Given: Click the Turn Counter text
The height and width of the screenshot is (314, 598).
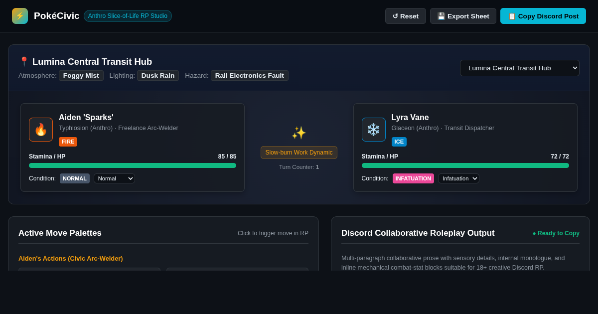Looking at the screenshot, I should click(299, 167).
